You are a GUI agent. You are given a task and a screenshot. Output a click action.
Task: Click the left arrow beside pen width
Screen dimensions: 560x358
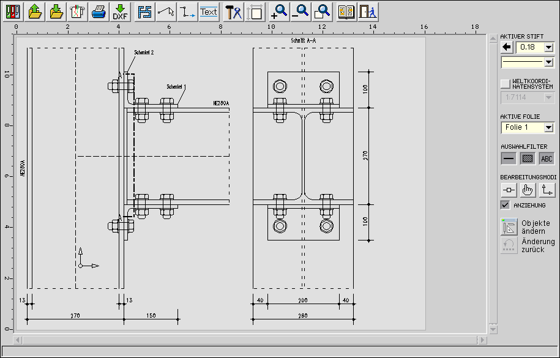pyautogui.click(x=507, y=47)
